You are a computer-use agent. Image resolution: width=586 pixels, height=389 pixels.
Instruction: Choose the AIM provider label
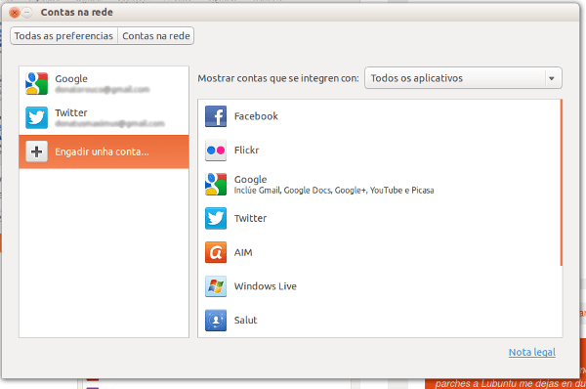(x=243, y=252)
